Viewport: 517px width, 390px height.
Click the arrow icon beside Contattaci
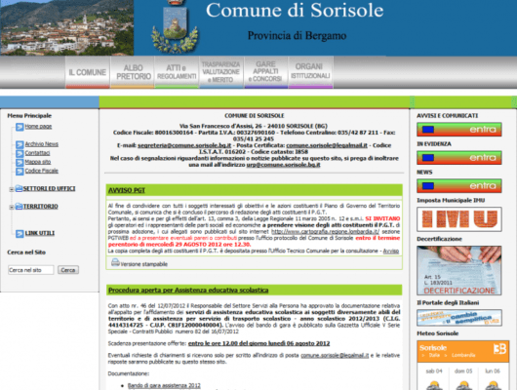[x=20, y=153]
